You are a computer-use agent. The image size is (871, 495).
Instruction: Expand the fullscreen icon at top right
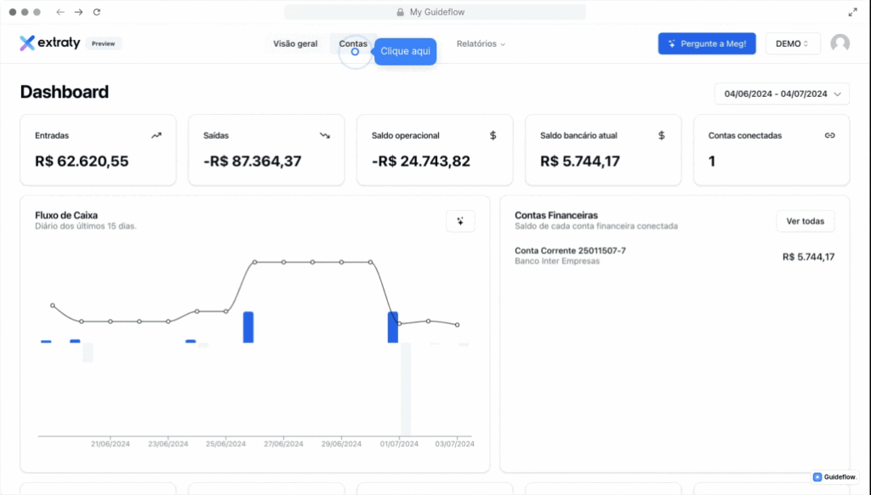click(852, 12)
